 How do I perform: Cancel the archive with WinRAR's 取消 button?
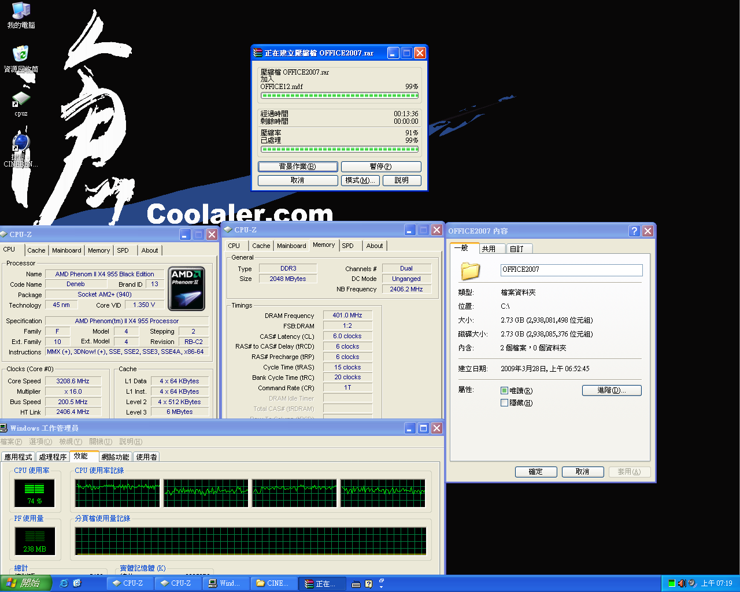298,180
